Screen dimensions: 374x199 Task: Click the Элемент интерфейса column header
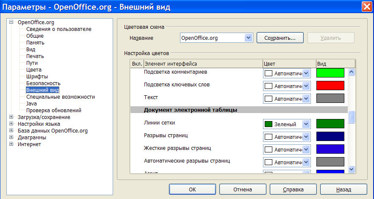(203, 64)
